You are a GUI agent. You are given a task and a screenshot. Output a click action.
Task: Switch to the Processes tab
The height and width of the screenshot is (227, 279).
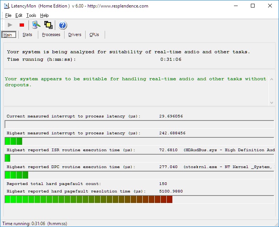tap(51, 35)
